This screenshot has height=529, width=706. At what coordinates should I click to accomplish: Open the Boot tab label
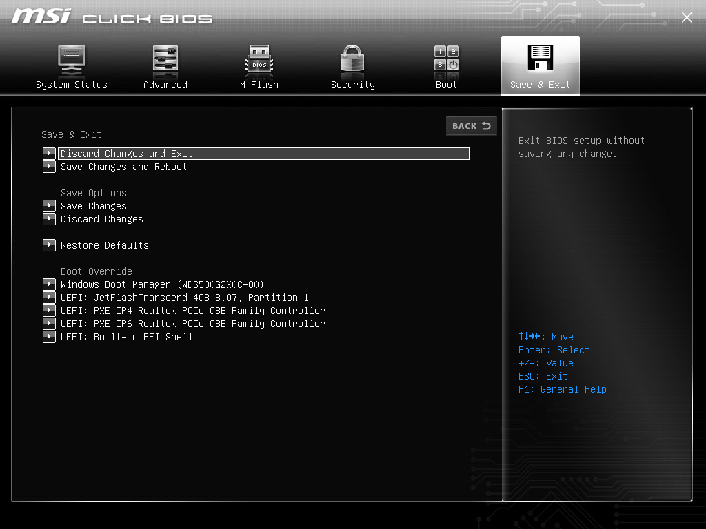coord(446,85)
